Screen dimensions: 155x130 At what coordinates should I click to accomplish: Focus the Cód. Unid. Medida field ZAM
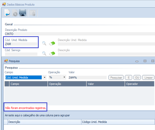21,44
